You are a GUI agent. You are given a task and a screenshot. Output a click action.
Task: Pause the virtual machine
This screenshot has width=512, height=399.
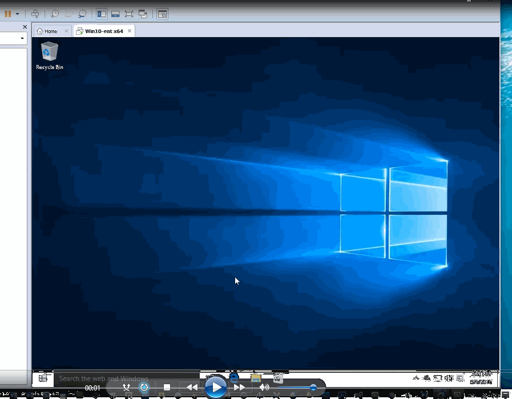7,14
